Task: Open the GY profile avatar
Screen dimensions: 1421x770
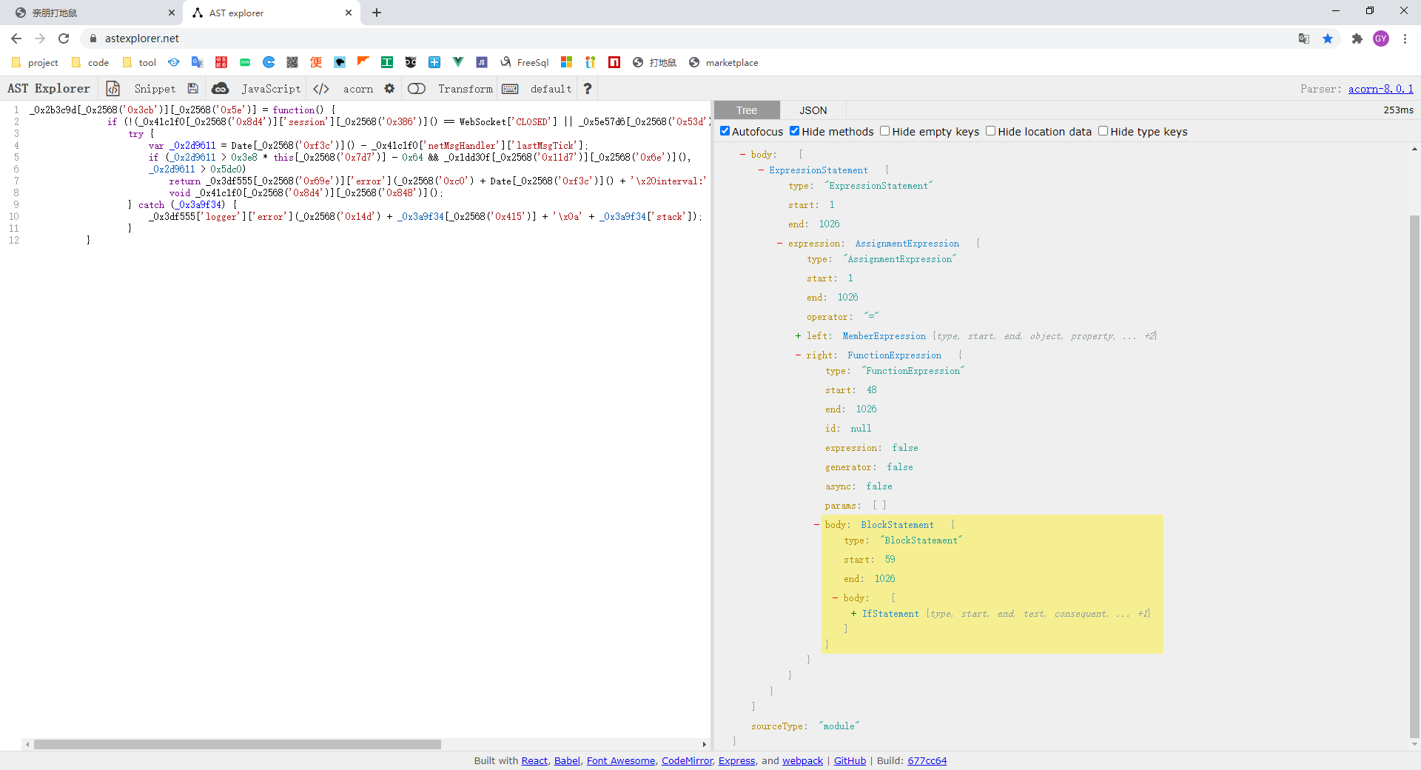Action: pos(1381,38)
